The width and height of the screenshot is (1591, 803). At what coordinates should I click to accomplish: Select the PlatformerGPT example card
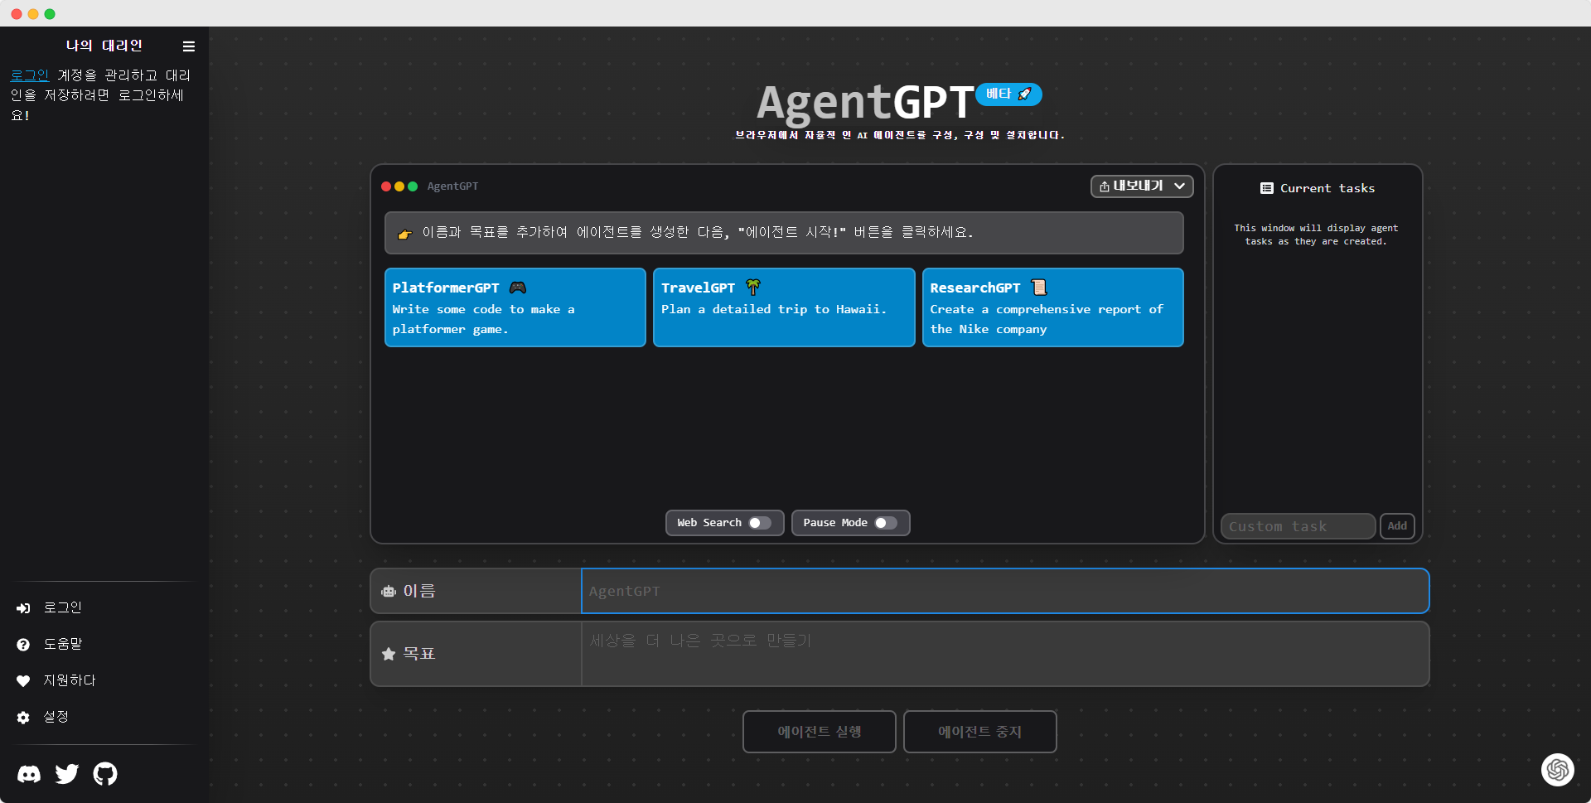[x=515, y=307]
